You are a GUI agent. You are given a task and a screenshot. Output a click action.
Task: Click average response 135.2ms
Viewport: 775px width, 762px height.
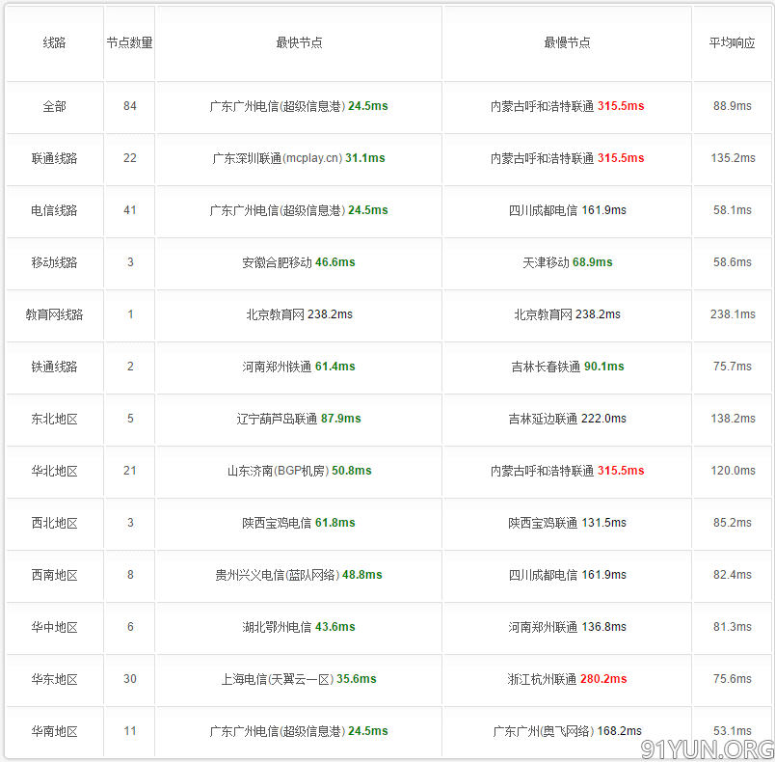[x=733, y=158]
